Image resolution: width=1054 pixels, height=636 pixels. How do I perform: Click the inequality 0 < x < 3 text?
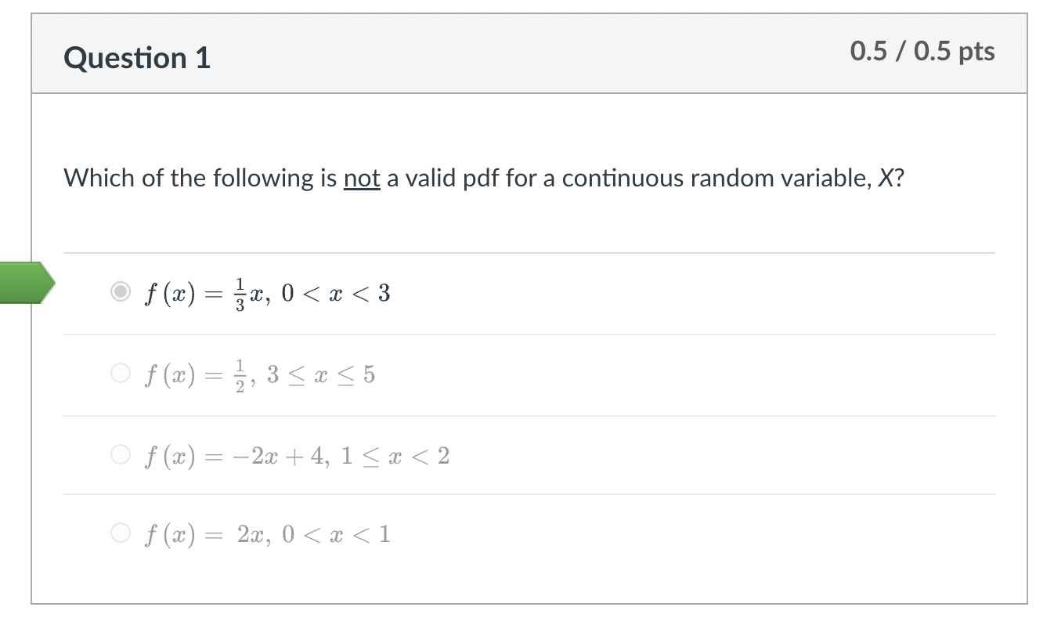tap(337, 294)
